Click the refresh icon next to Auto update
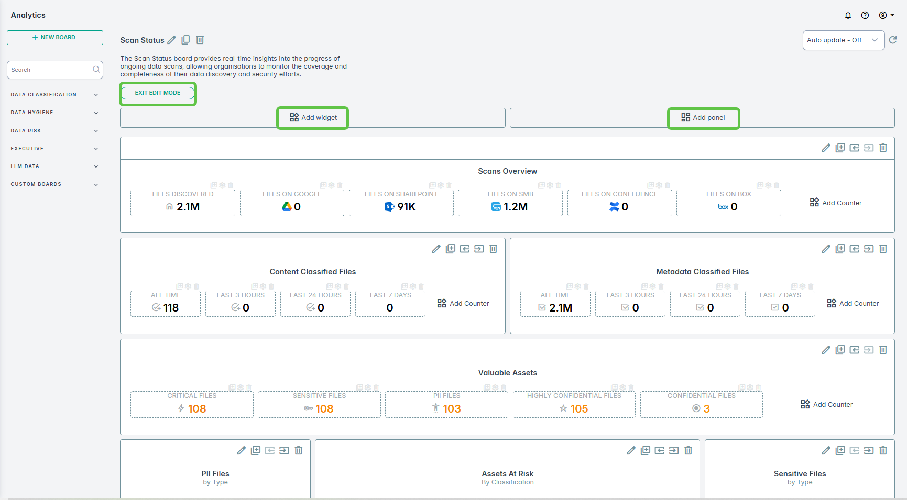907x500 pixels. tap(893, 40)
